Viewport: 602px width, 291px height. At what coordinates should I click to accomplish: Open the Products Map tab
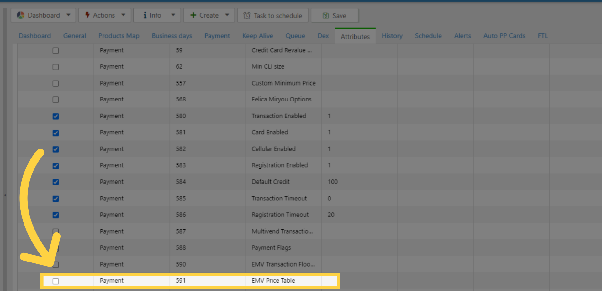click(119, 36)
